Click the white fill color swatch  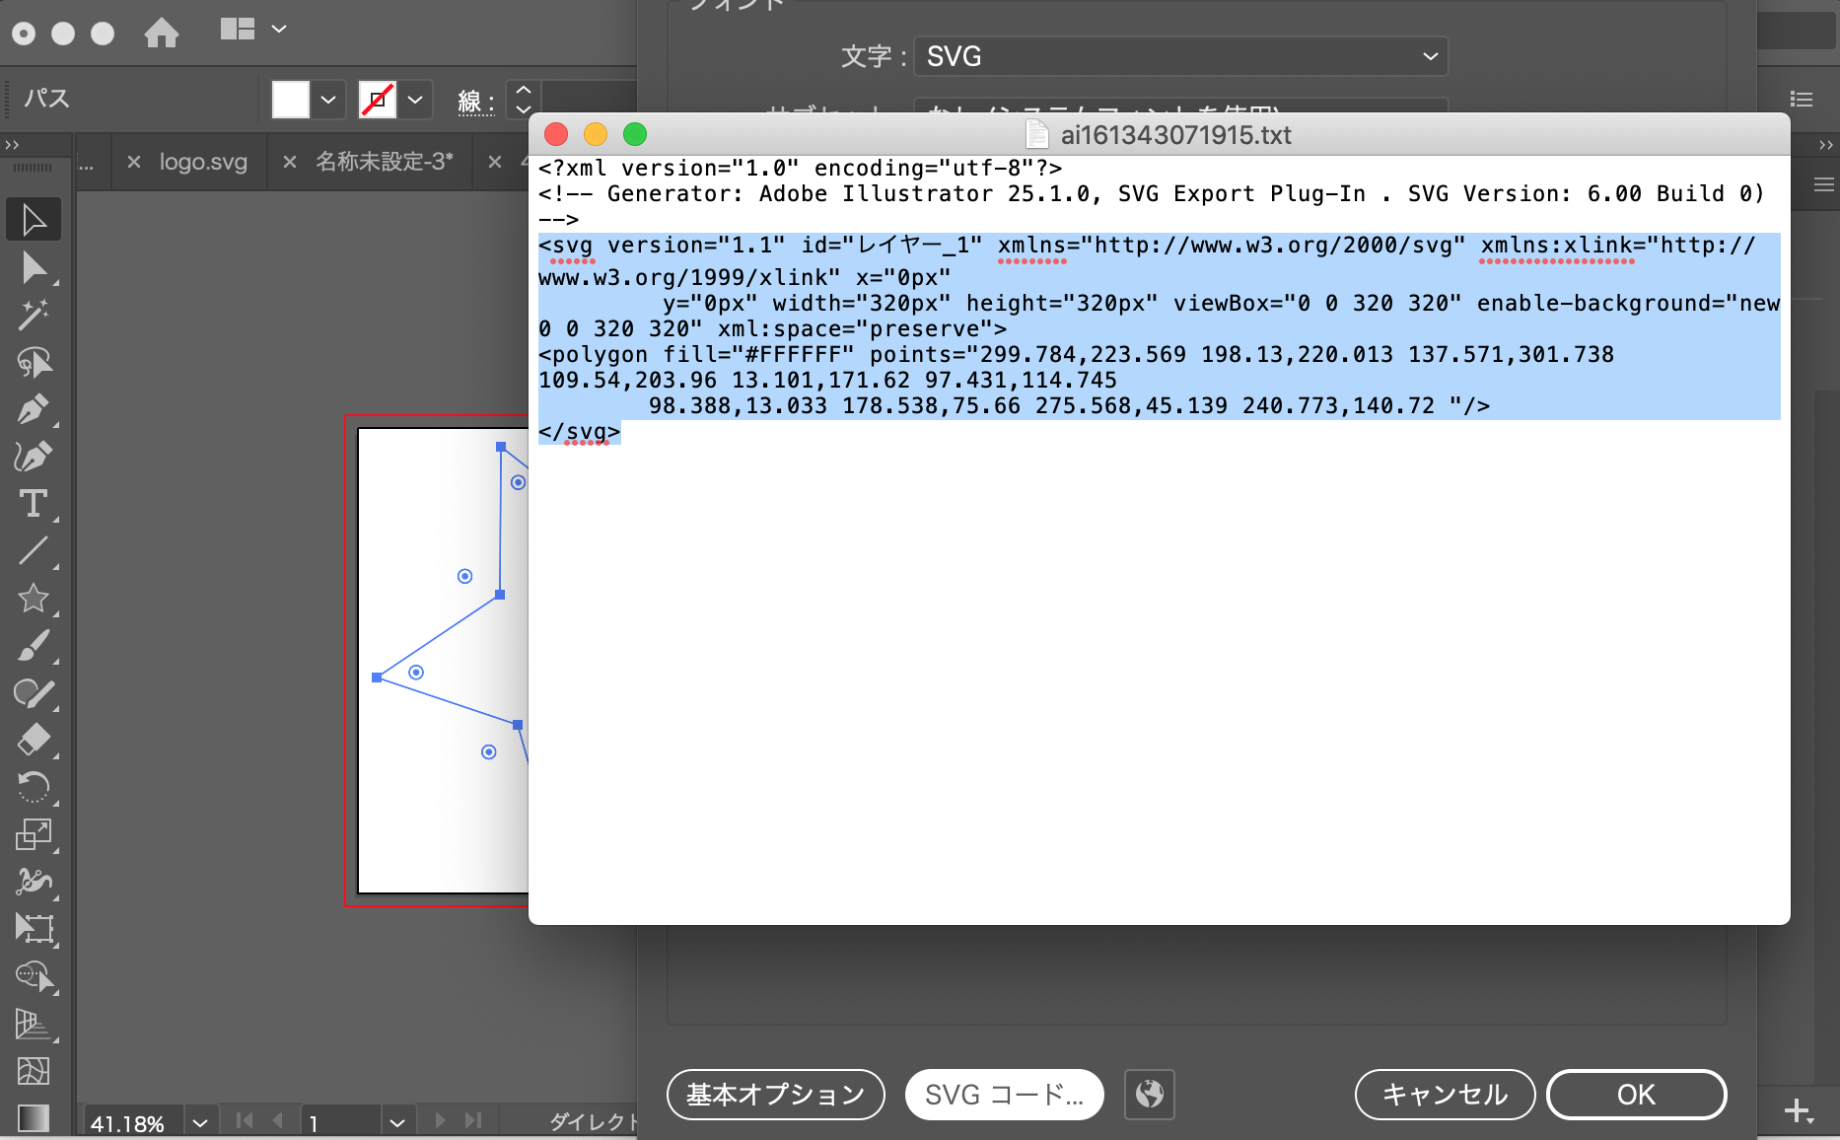(x=291, y=100)
